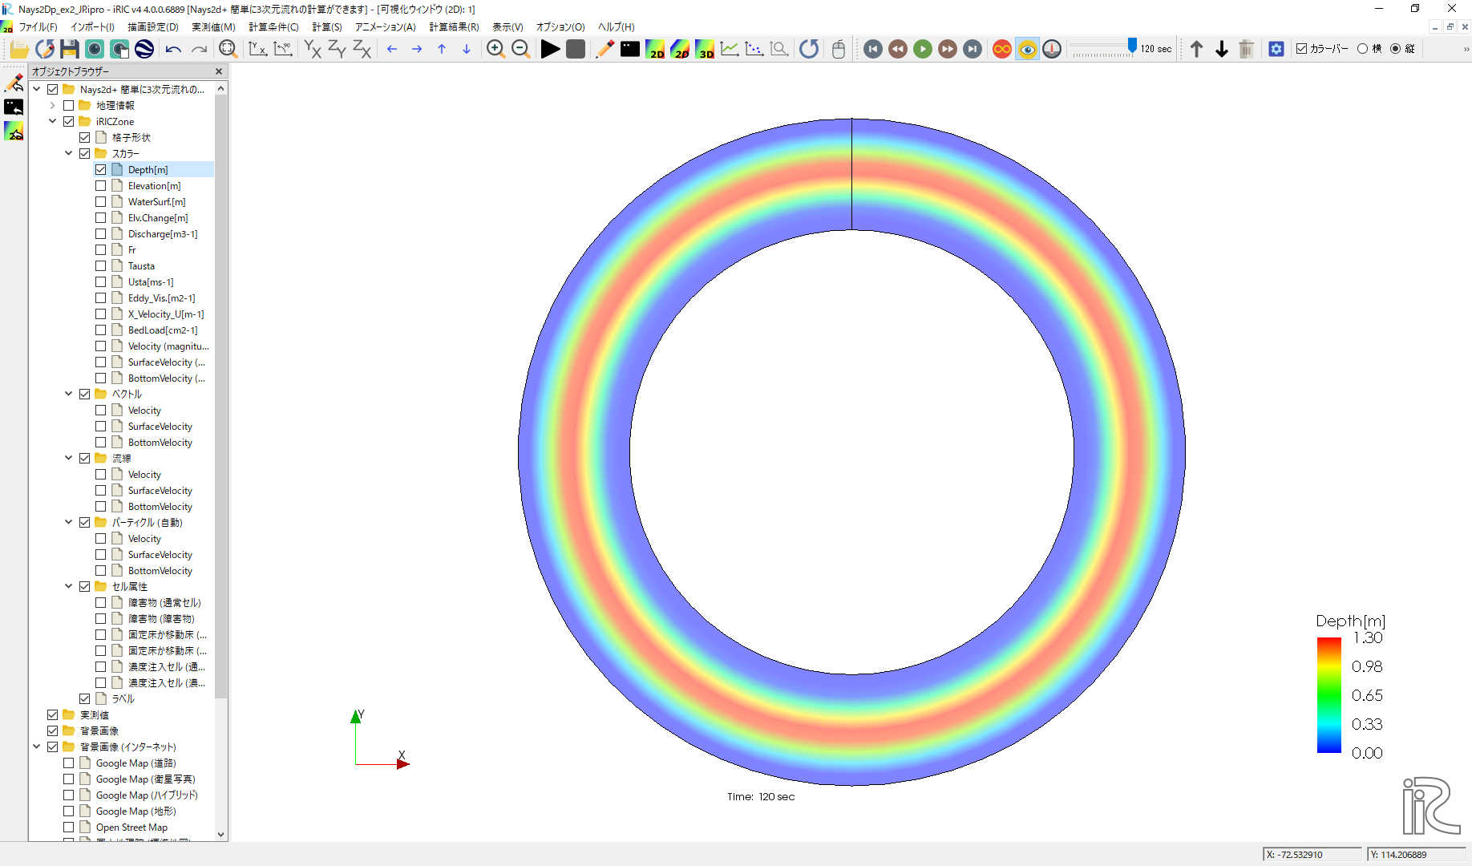1472x866 pixels.
Task: Move view up with blue arrow
Action: (x=442, y=49)
